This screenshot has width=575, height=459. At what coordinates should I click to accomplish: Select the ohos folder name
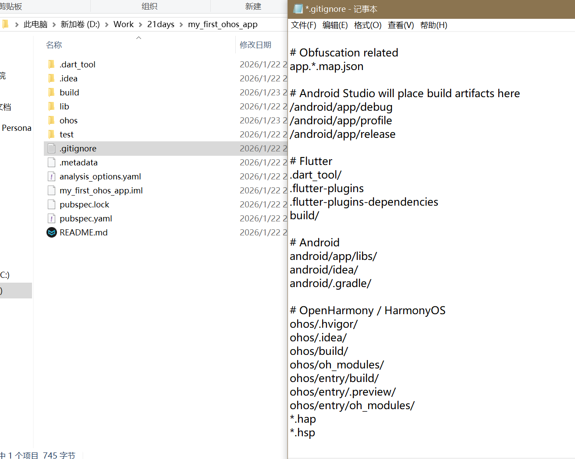tap(68, 120)
